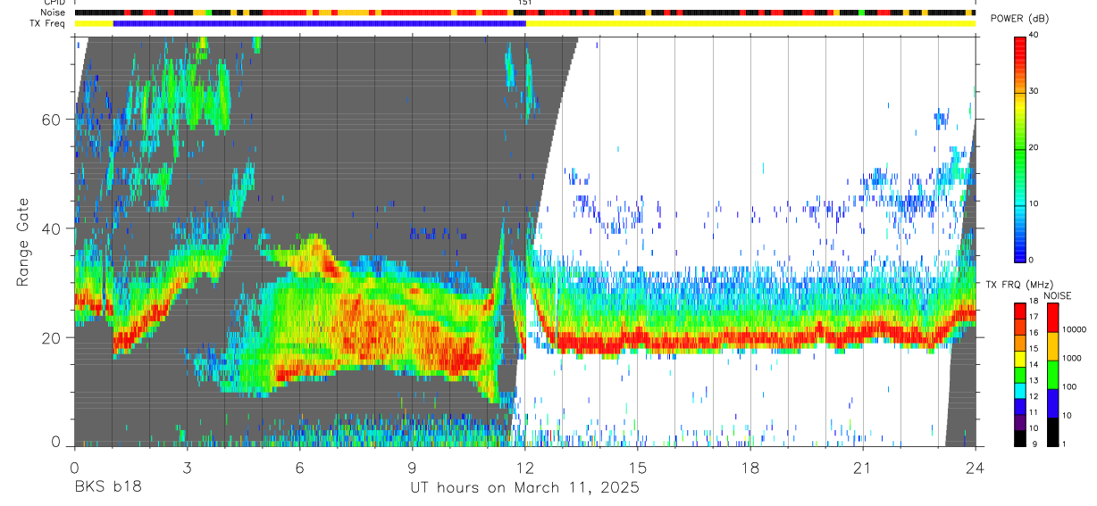Click the UT hours on March 11, 2025 title
The width and height of the screenshot is (1097, 506).
coord(525,488)
